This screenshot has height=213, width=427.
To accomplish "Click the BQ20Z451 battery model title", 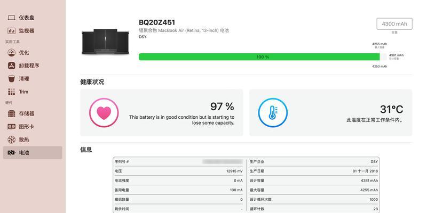I will (157, 22).
